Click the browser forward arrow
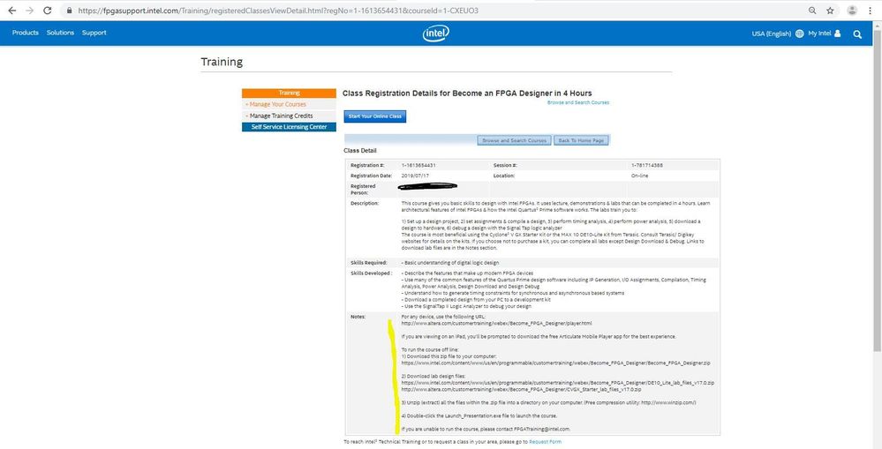The height and width of the screenshot is (449, 882). point(29,11)
